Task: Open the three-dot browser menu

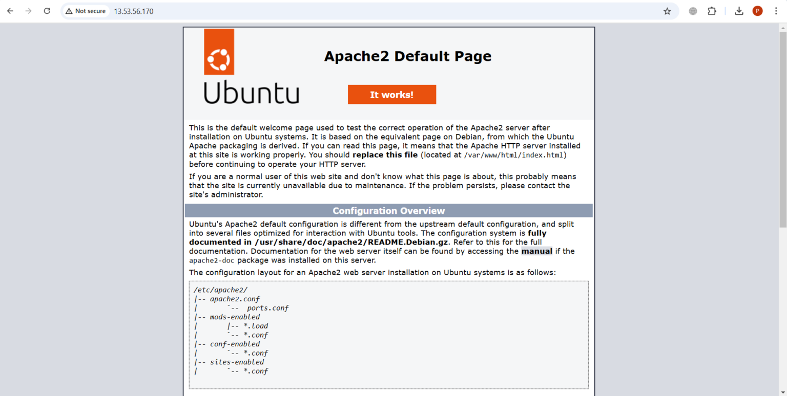Action: [x=777, y=11]
